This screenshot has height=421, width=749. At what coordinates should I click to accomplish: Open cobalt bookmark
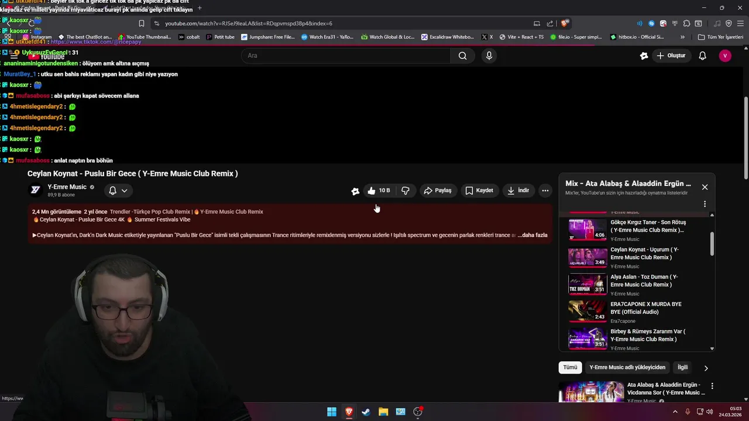[x=189, y=37]
